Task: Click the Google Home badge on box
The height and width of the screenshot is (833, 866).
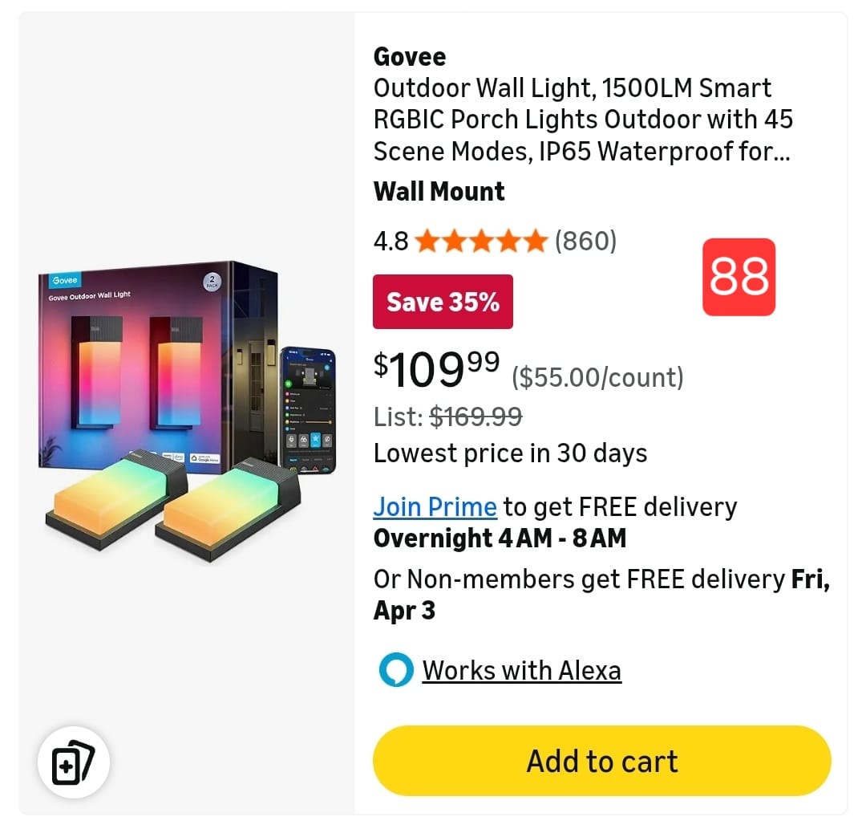Action: [x=204, y=457]
